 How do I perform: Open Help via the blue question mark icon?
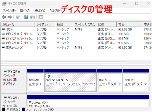(x=26, y=17)
